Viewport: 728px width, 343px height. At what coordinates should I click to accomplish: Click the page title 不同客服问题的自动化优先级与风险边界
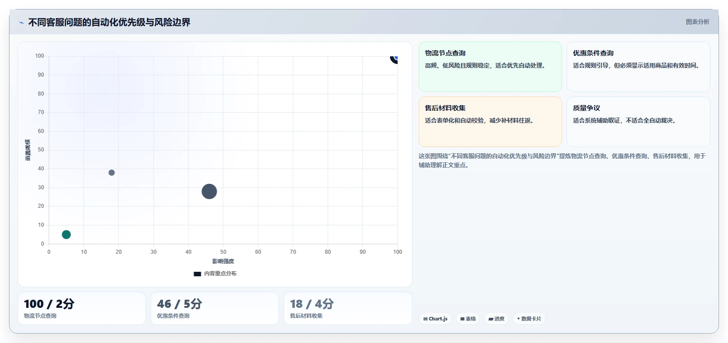click(x=110, y=22)
